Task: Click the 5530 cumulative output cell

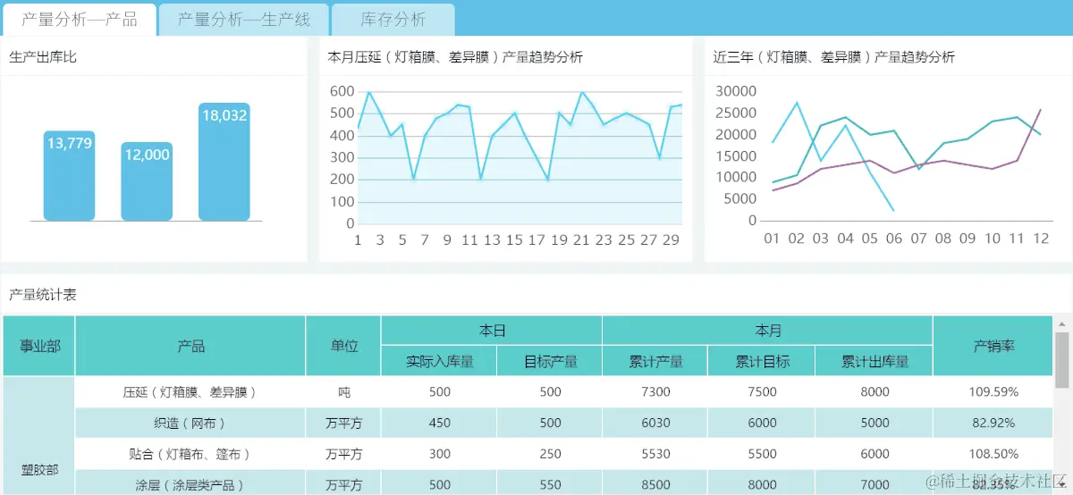Action: (655, 454)
